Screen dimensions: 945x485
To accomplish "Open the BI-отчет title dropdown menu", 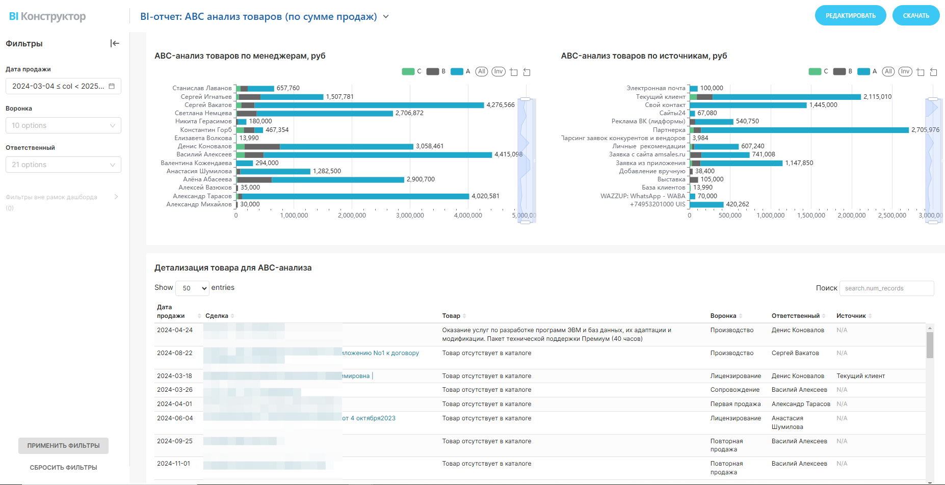I will point(386,17).
